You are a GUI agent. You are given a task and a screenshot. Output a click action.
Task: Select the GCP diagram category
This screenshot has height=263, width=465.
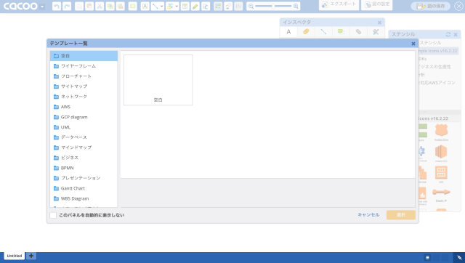84,117
